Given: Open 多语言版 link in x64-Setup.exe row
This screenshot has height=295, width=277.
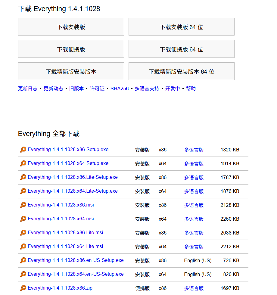Looking at the screenshot, I should [194, 164].
